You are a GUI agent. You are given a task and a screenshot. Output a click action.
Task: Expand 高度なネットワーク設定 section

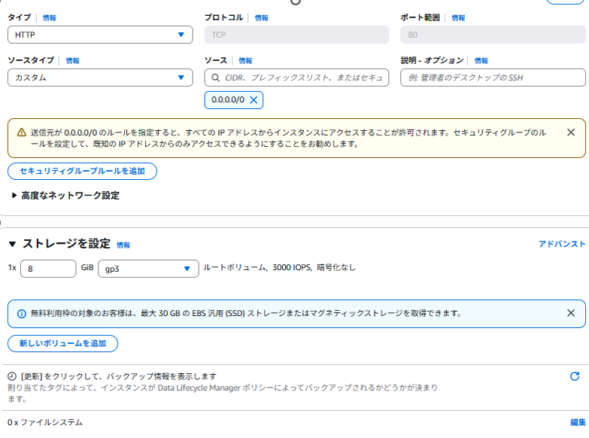pos(66,195)
